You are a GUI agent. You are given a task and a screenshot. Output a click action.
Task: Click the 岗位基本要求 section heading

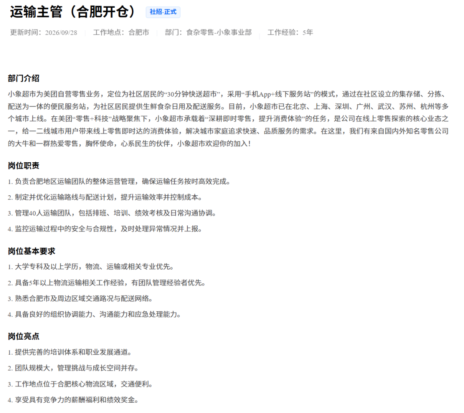click(x=32, y=251)
